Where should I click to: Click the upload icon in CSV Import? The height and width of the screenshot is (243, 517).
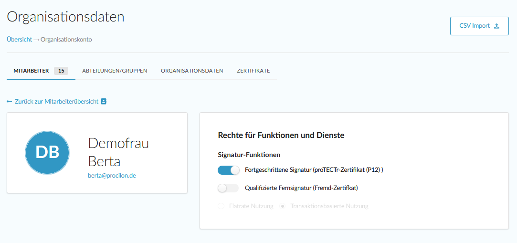pyautogui.click(x=496, y=26)
